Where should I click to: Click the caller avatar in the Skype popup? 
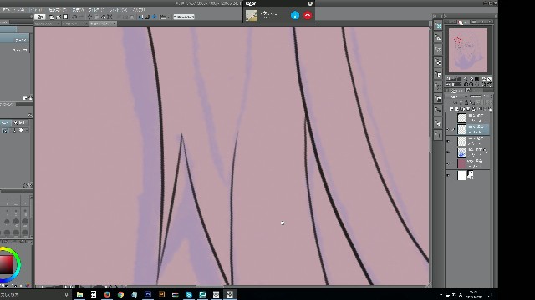click(251, 15)
